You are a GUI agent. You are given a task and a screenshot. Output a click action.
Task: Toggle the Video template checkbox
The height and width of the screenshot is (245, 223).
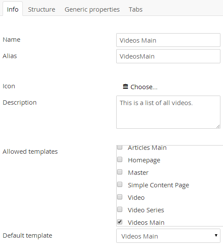120,197
